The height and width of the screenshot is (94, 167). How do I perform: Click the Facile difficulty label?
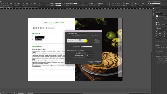[43, 28]
